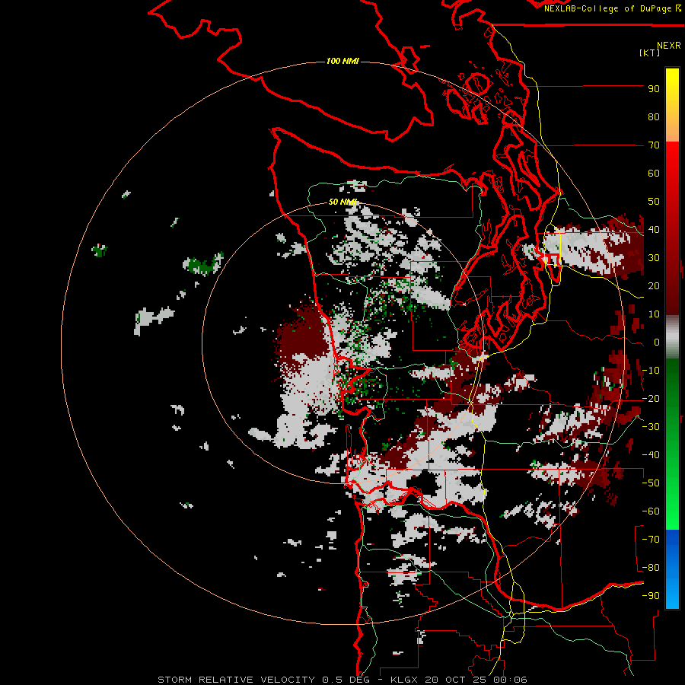
Task: Click the 60 value on the velocity scale
Action: 654,174
